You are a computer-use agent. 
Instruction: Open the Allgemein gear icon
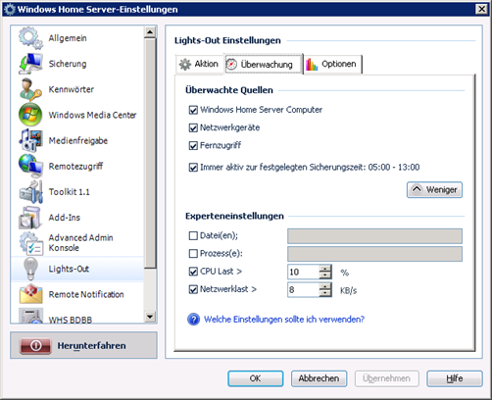point(30,38)
